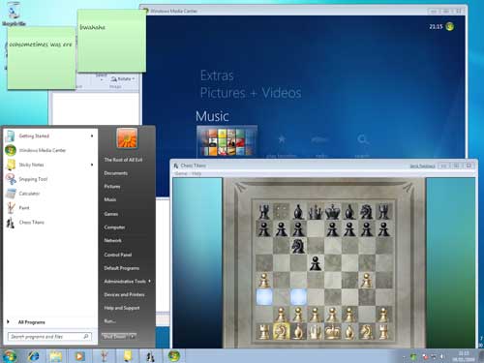
Task: Move knight to highlighted square a3
Action: tap(264, 297)
